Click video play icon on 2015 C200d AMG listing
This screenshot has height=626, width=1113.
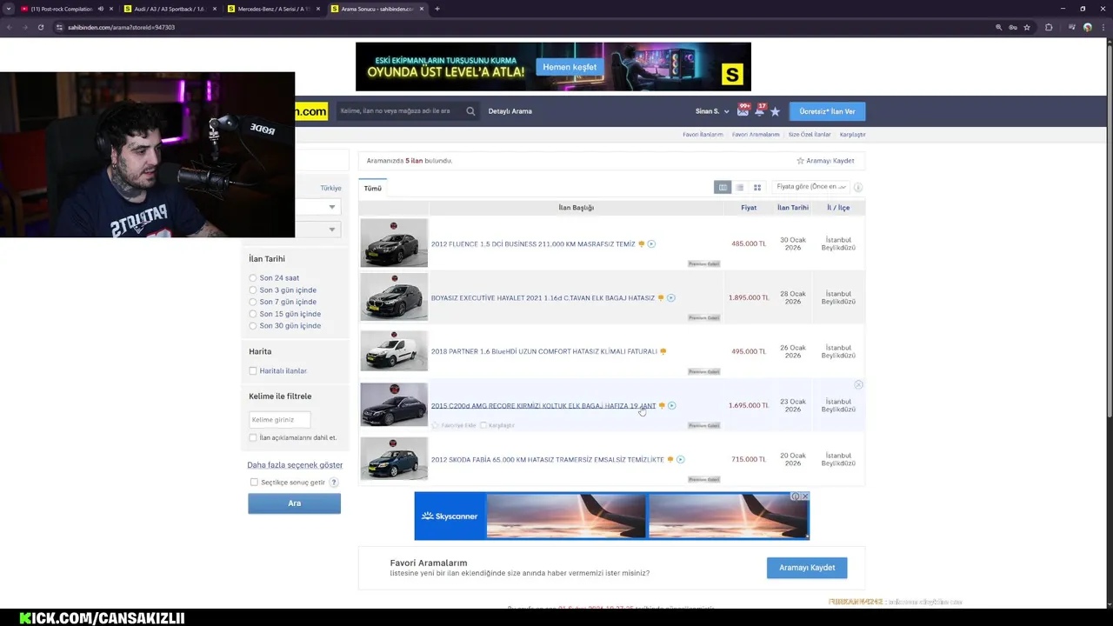pos(671,406)
